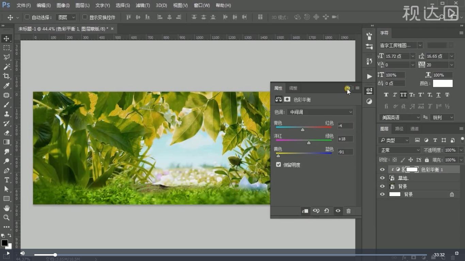The width and height of the screenshot is (465, 261).
Task: Select the Zoom magnifier tool
Action: (x=6, y=217)
